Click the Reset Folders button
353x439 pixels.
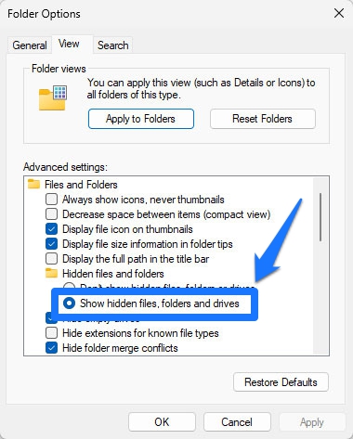tap(263, 119)
